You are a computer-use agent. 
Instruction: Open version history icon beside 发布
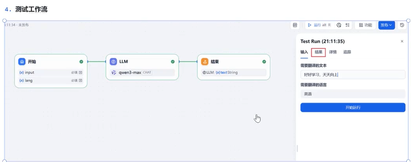pyautogui.click(x=402, y=25)
